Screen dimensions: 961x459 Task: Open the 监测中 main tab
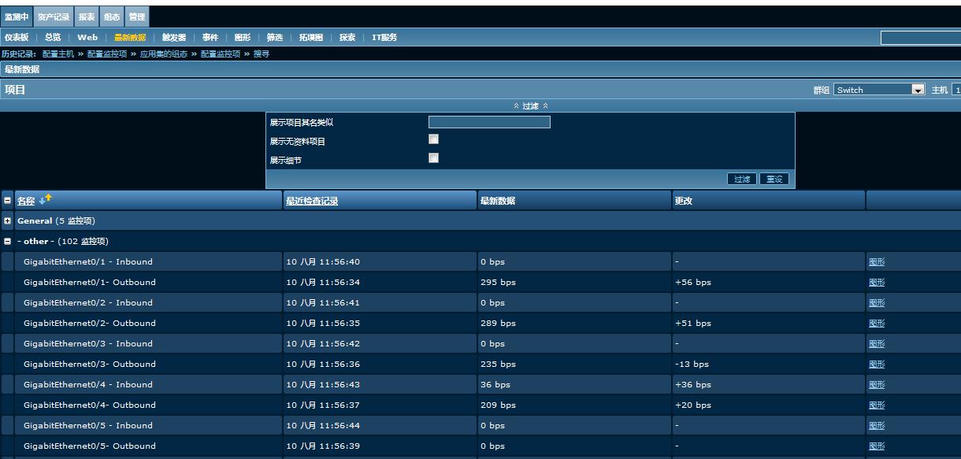(x=17, y=17)
